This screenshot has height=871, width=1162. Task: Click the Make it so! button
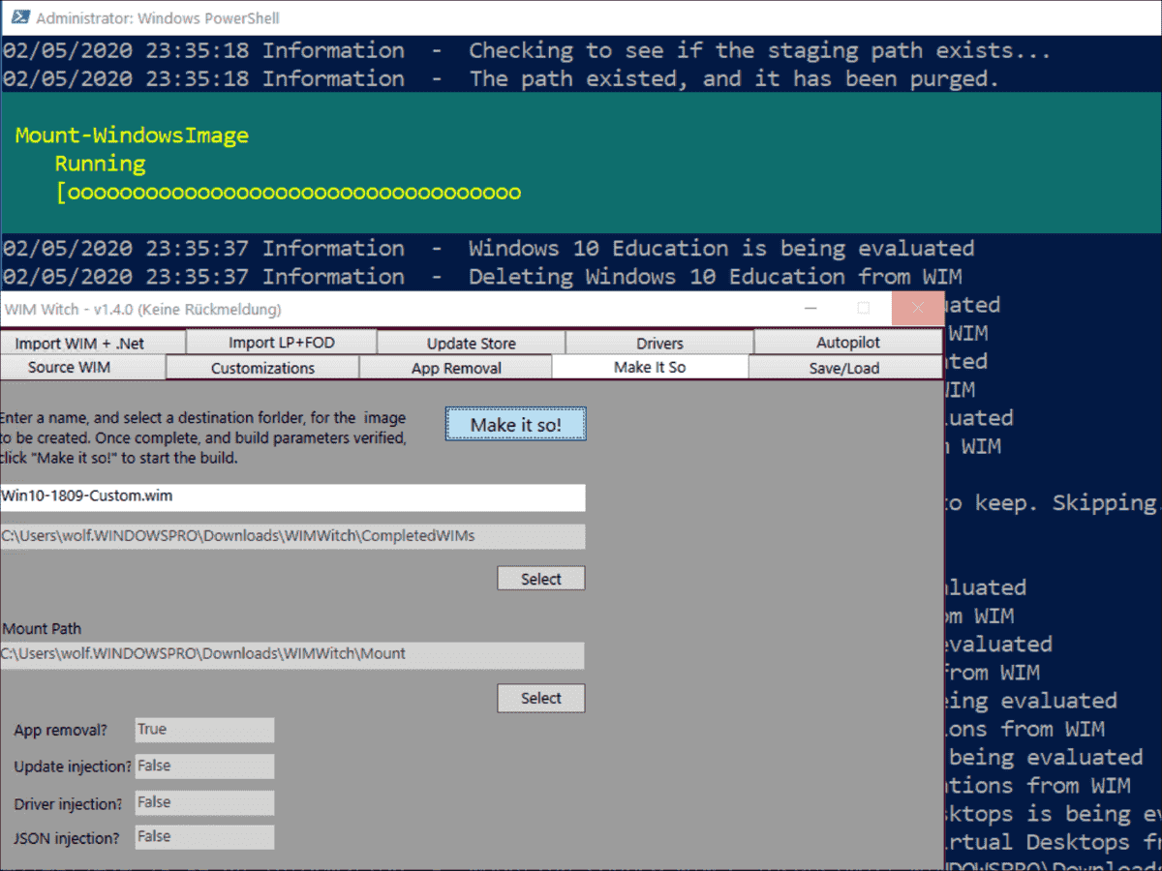point(515,424)
